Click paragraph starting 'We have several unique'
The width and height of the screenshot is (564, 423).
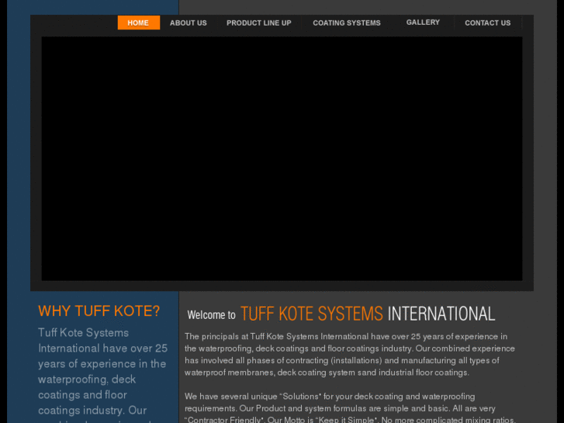click(x=351, y=408)
